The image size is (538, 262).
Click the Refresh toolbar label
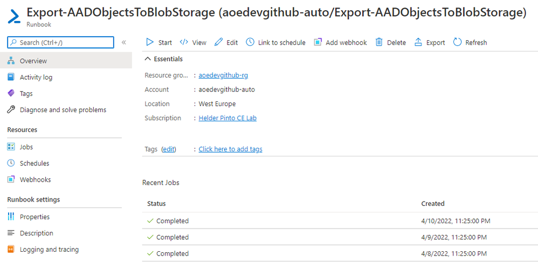(x=476, y=43)
